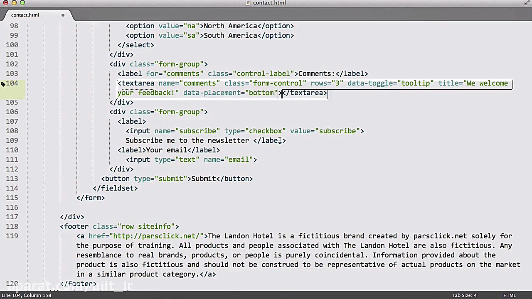Click line number 100 in the gutter
Viewport: 532px width, 299px height.
(12, 45)
